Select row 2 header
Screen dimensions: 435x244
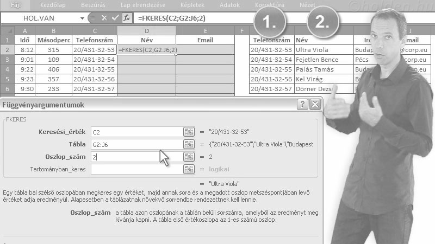point(7,50)
